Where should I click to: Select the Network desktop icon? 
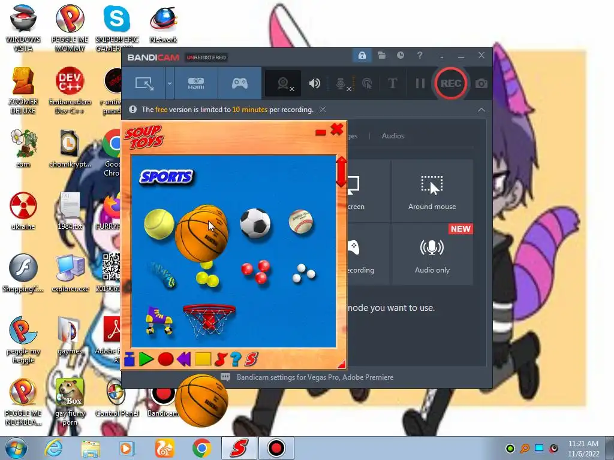coord(163,23)
